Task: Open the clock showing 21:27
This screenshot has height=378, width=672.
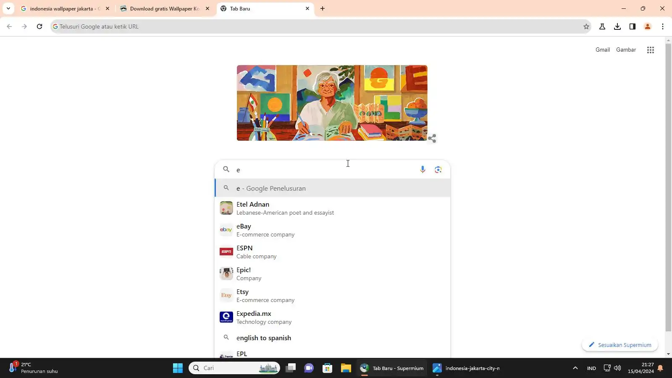Action: (641, 368)
